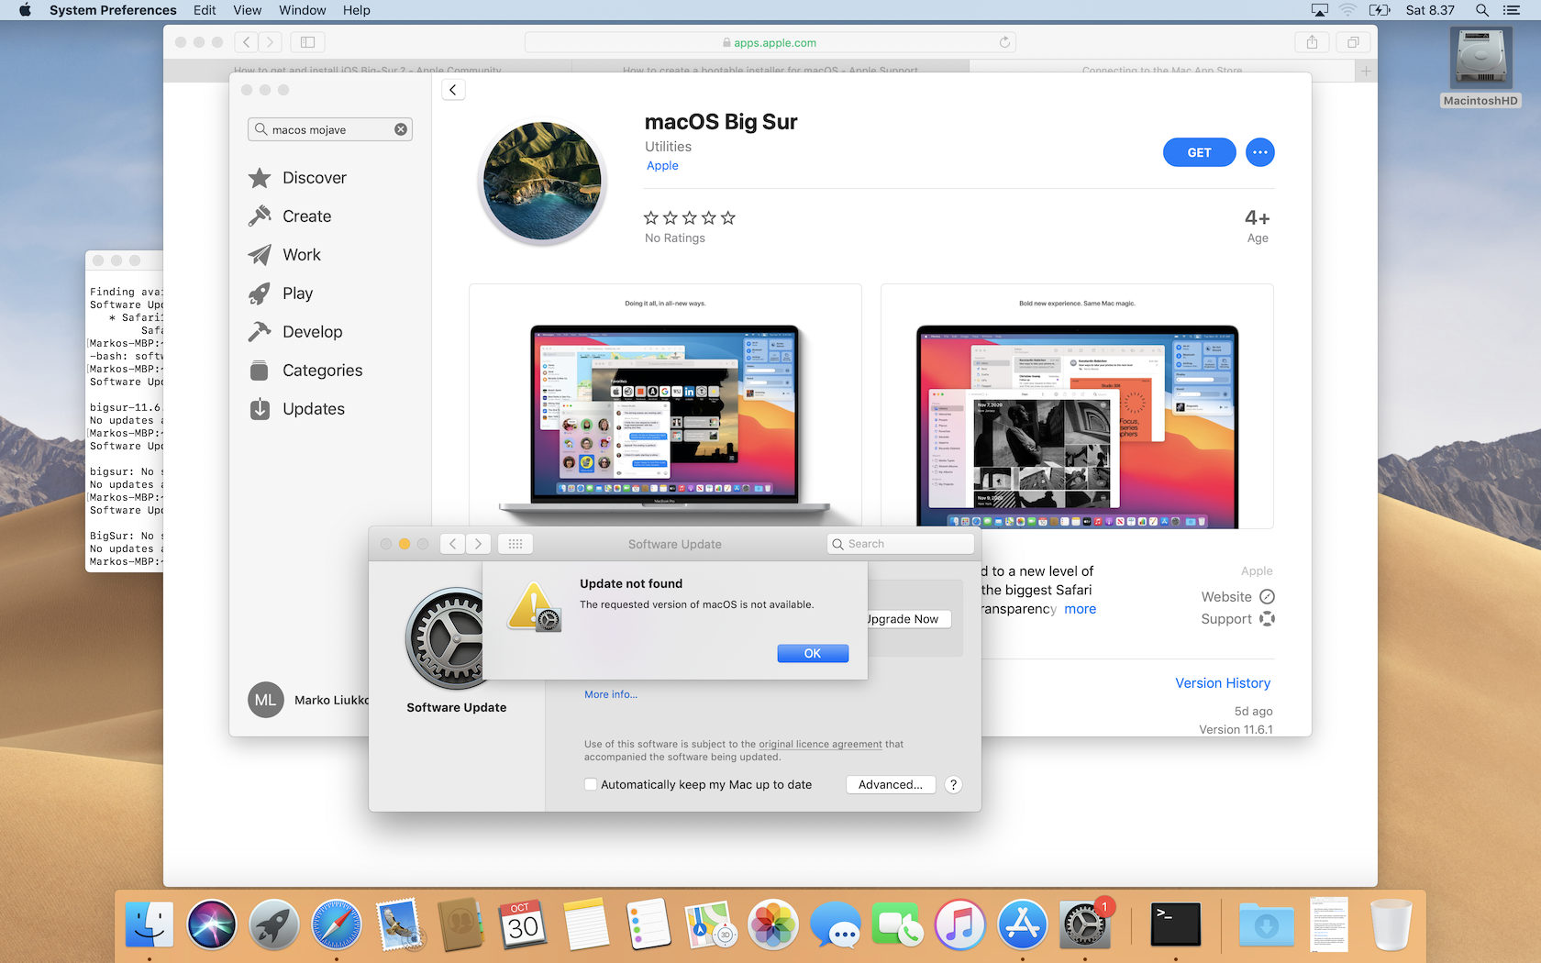Open the Trash in the Dock
Image resolution: width=1541 pixels, height=963 pixels.
point(1391,924)
